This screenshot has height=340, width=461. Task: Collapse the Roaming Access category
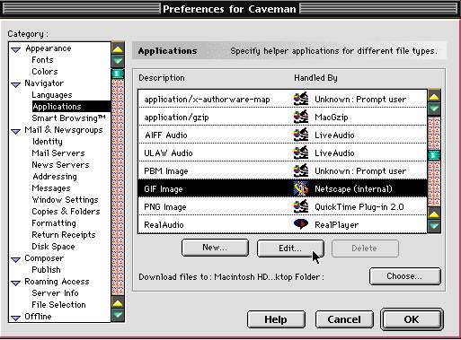click(x=15, y=283)
